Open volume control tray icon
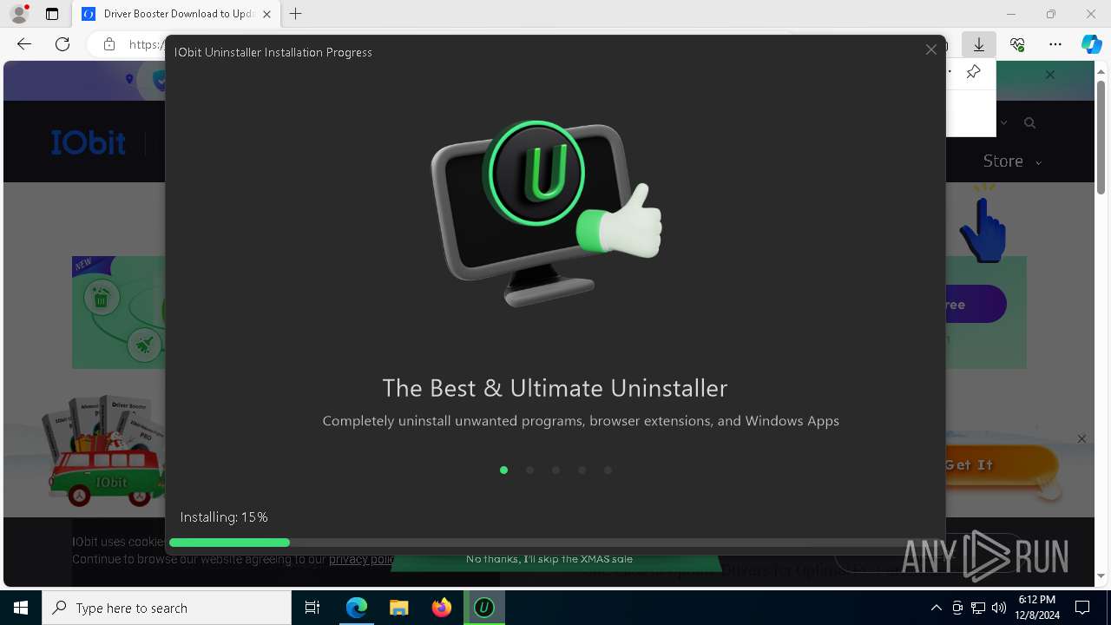 [998, 608]
